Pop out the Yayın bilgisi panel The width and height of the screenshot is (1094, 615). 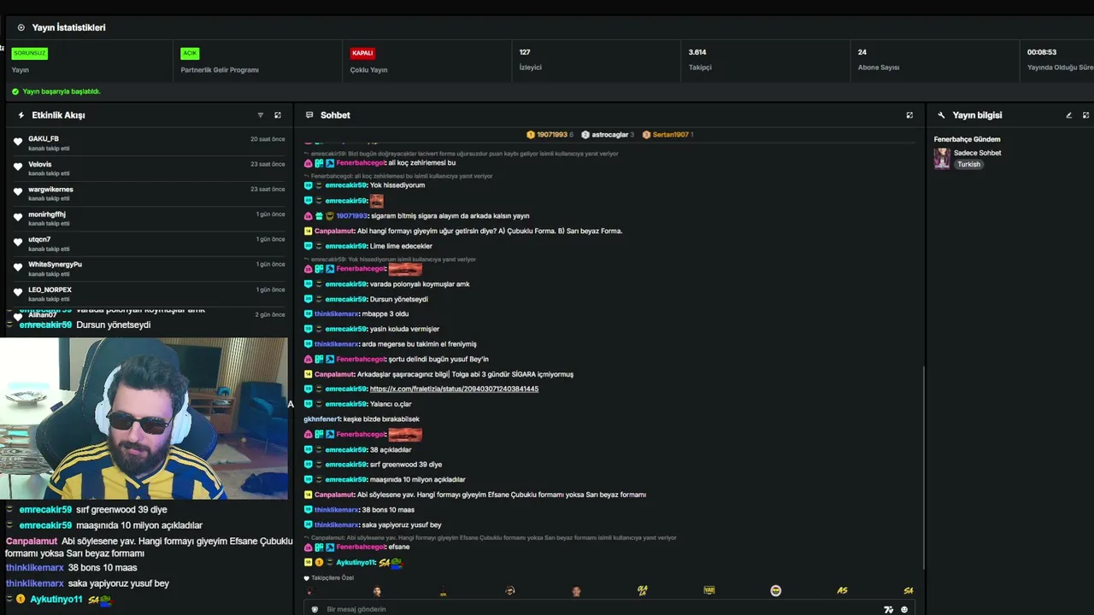1086,115
